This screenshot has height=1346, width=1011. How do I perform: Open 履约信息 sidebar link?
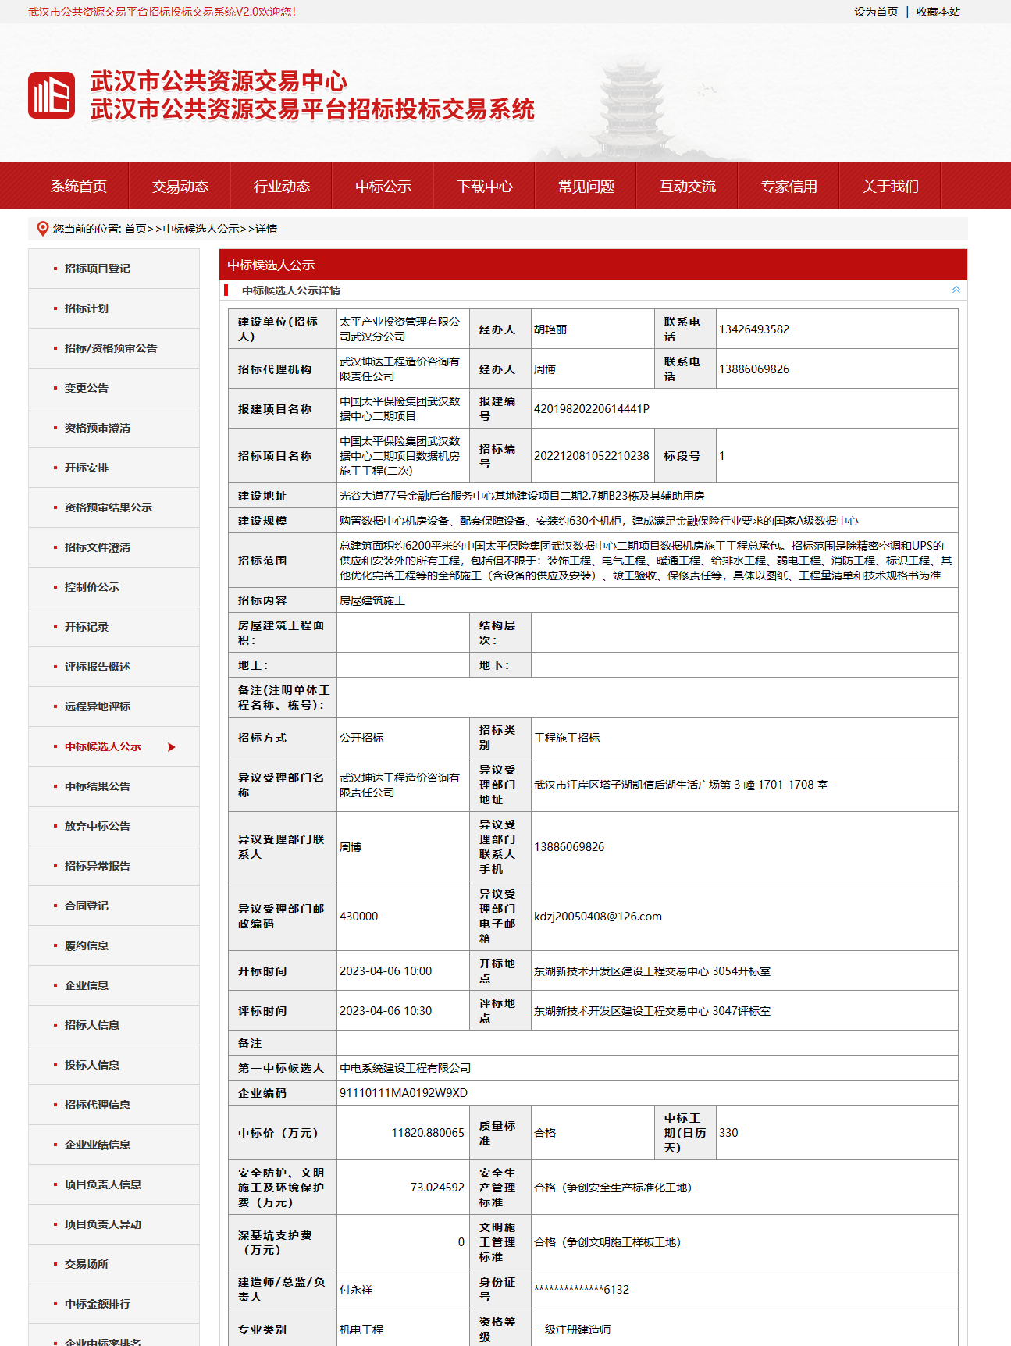pos(87,945)
